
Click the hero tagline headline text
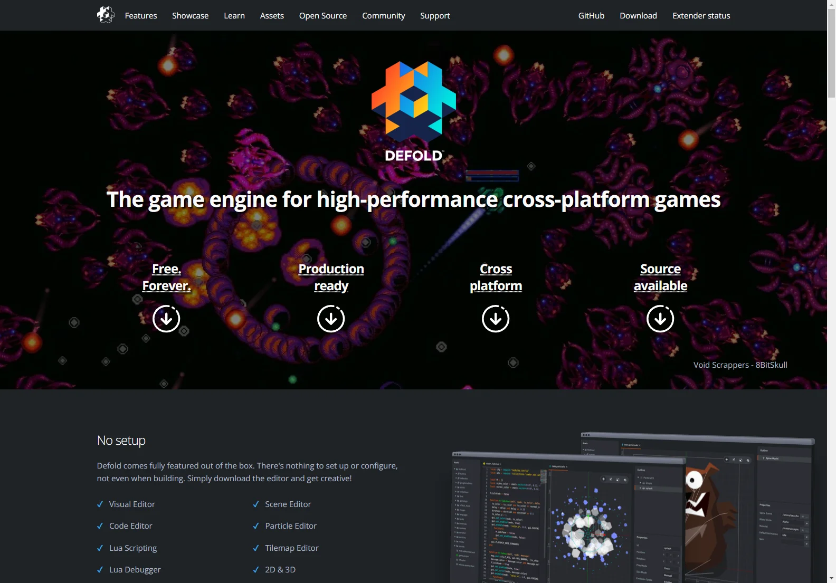pos(413,199)
